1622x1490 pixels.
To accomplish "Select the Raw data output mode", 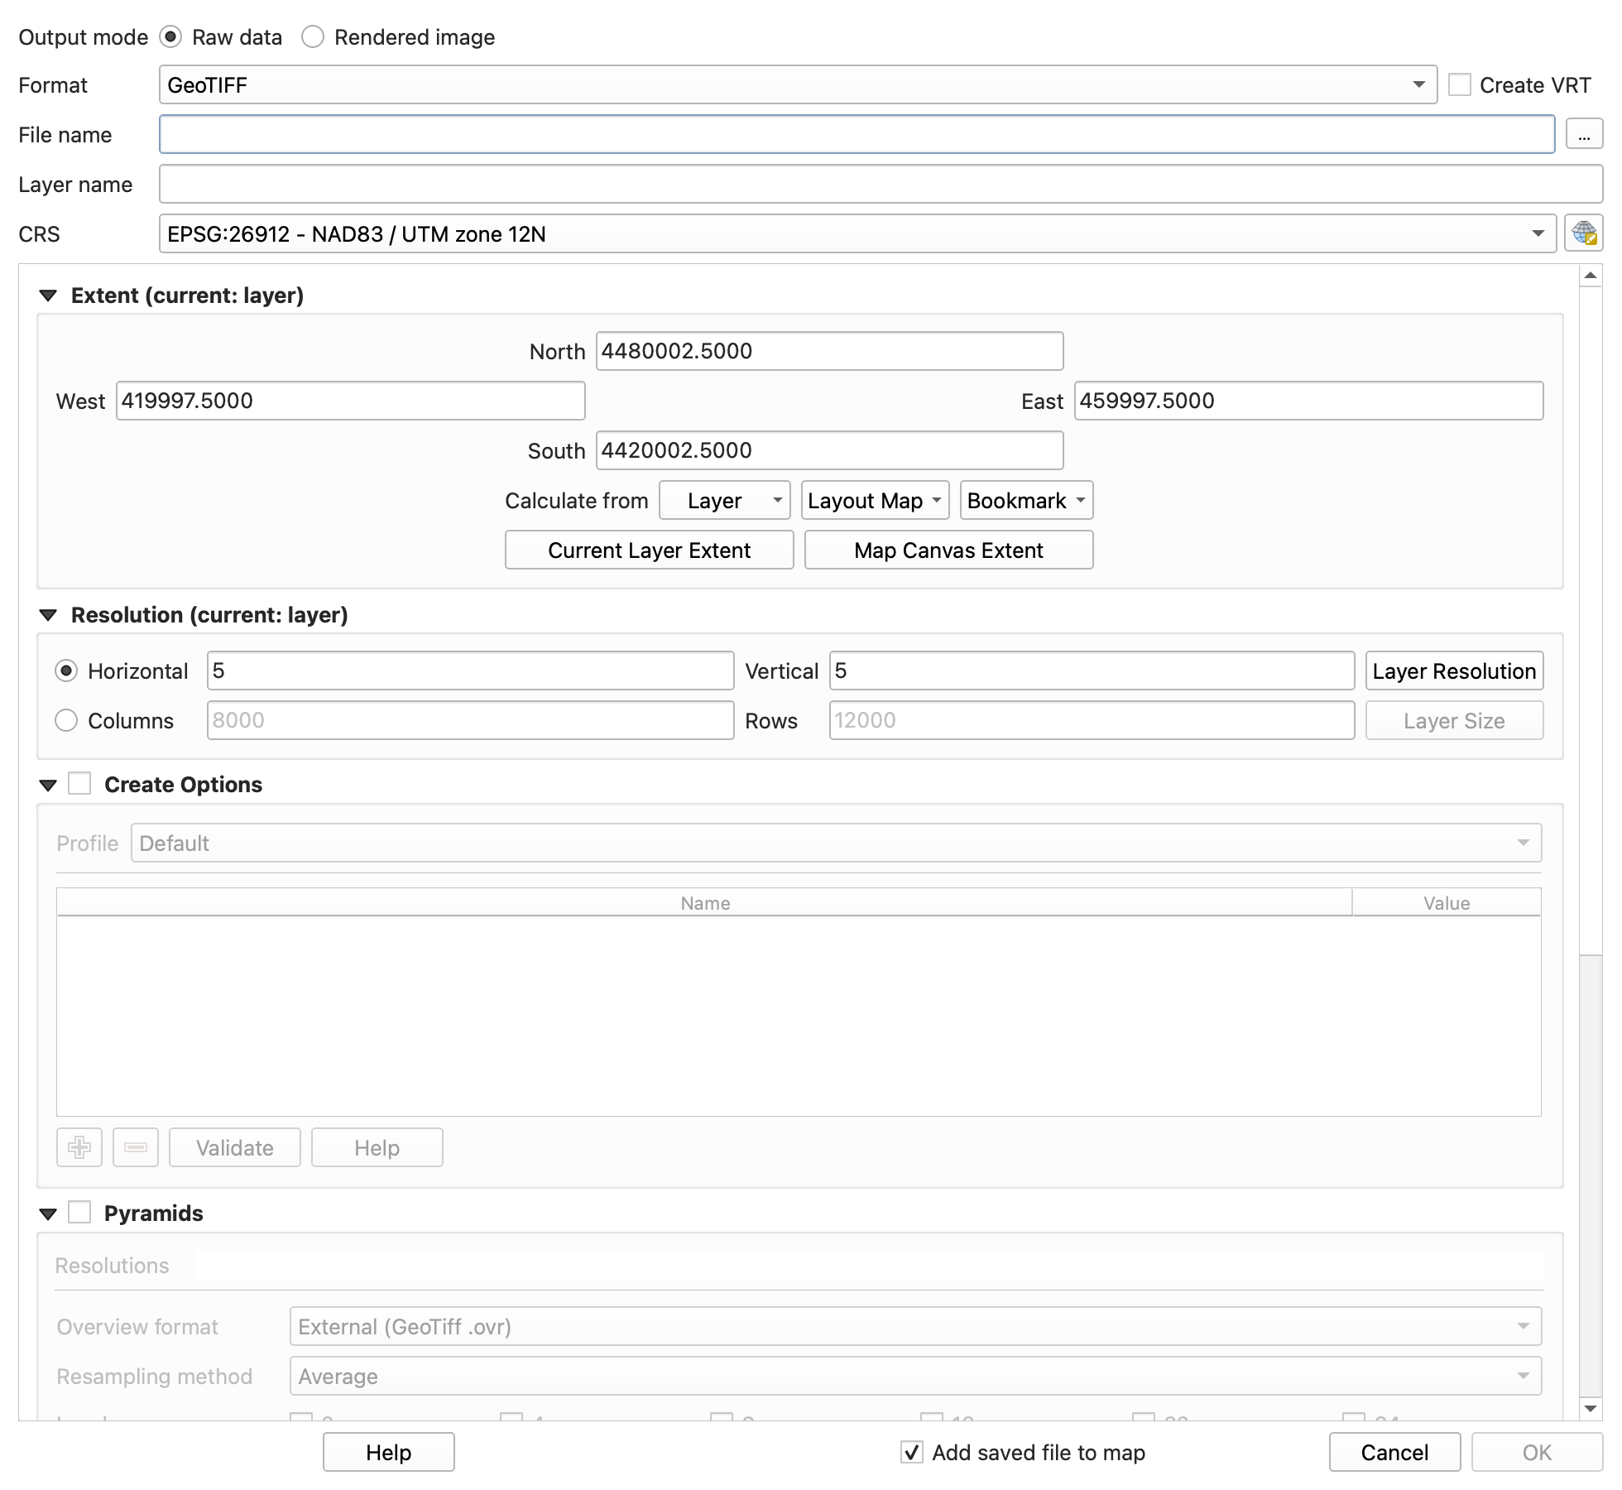I will [170, 36].
